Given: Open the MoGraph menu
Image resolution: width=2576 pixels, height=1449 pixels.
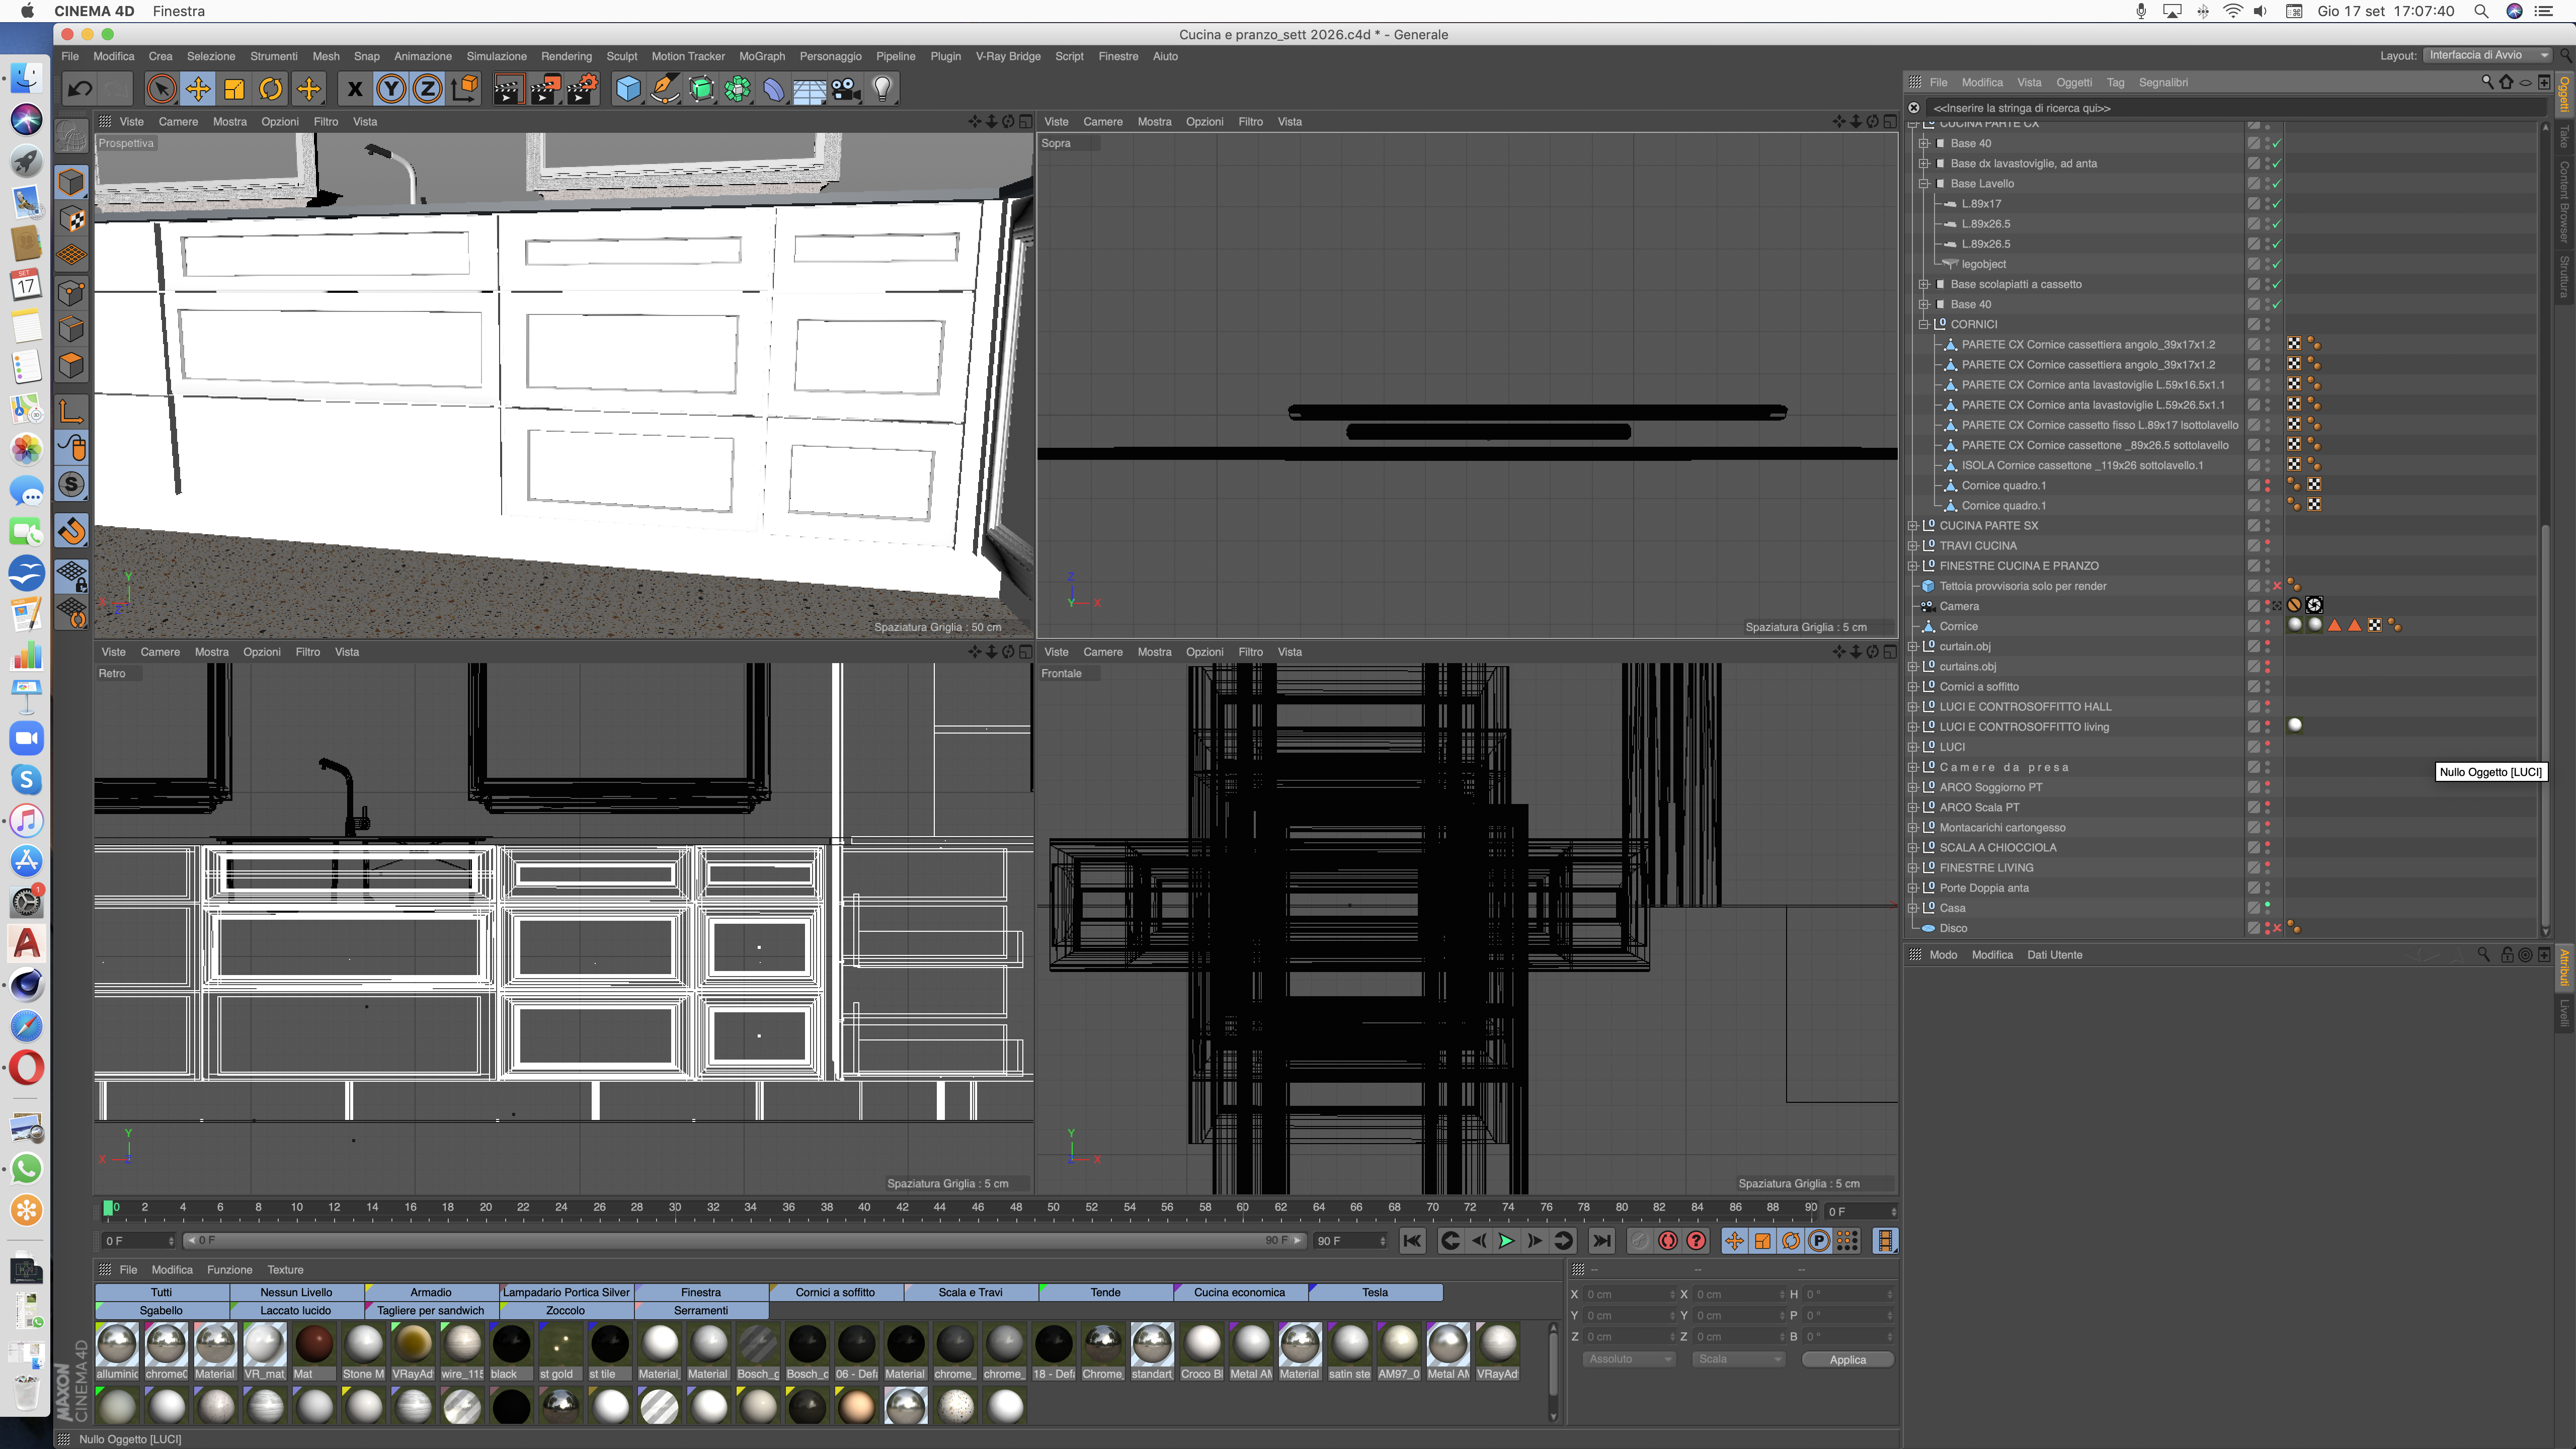Looking at the screenshot, I should [x=761, y=56].
